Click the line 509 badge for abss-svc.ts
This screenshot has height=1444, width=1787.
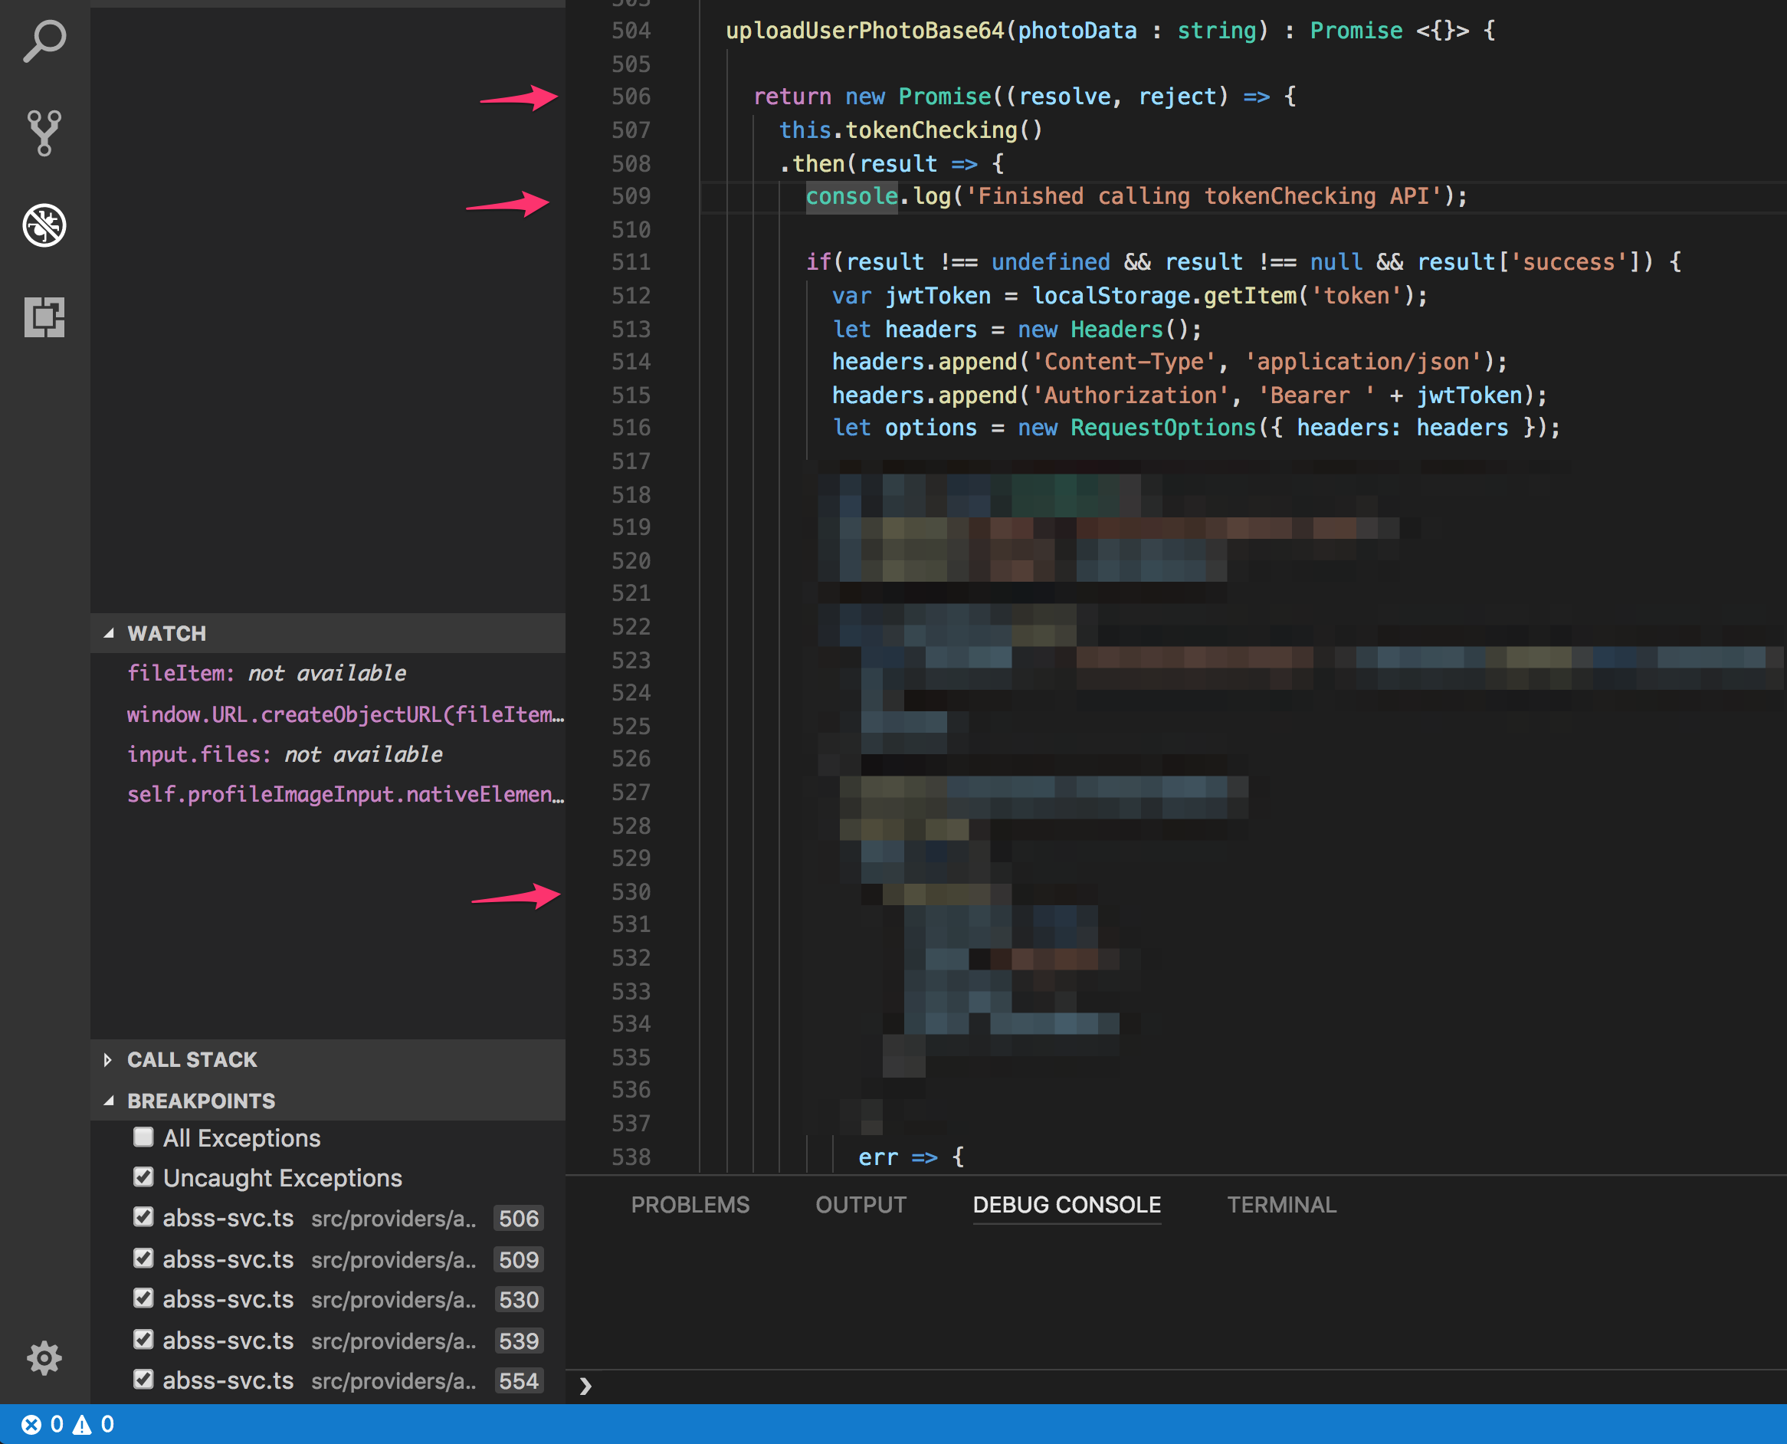[x=518, y=1259]
